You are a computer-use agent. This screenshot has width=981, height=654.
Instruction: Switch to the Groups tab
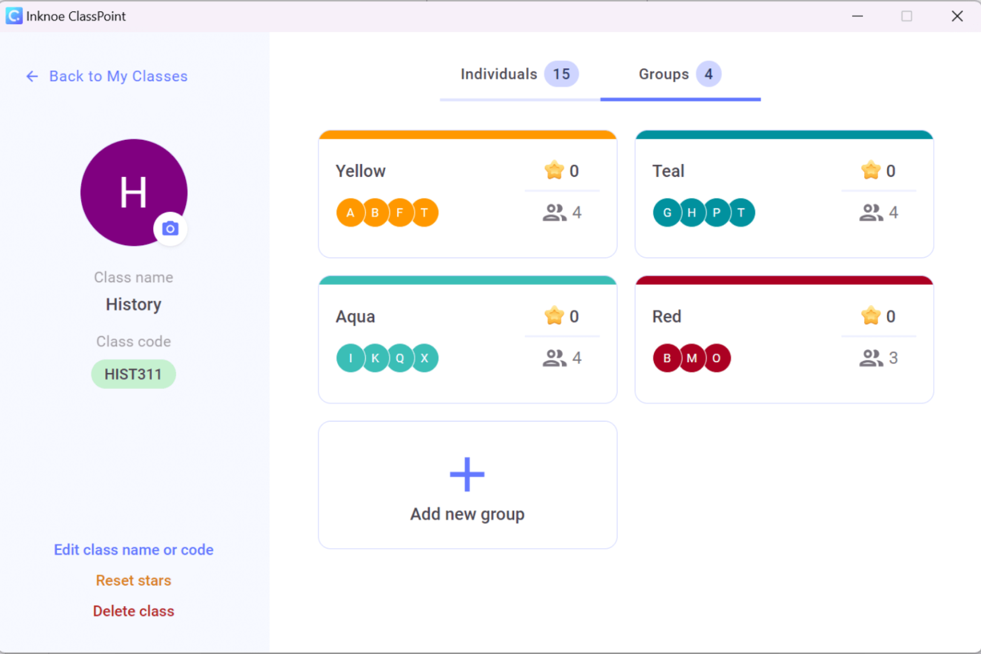(x=663, y=74)
